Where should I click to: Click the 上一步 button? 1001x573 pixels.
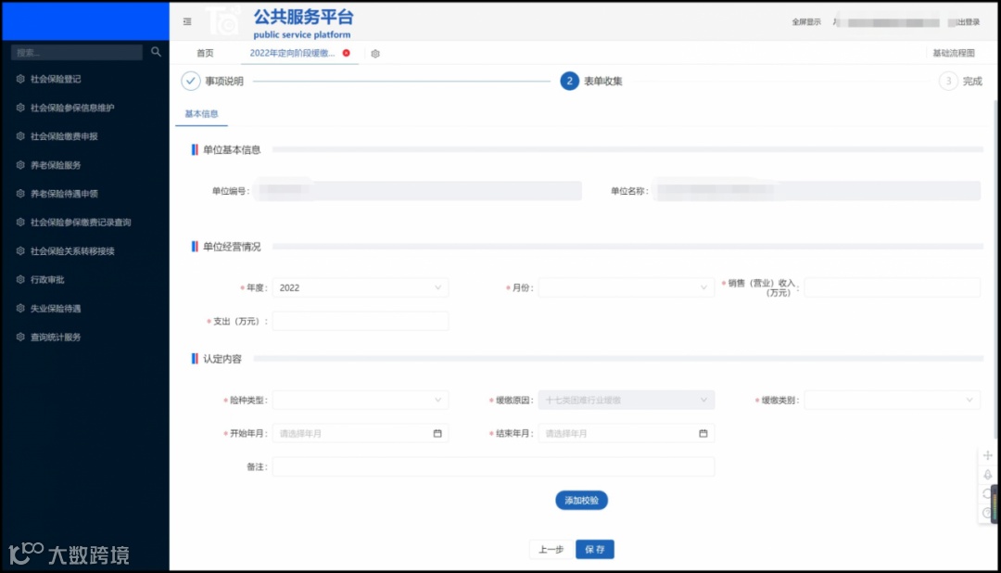point(551,550)
